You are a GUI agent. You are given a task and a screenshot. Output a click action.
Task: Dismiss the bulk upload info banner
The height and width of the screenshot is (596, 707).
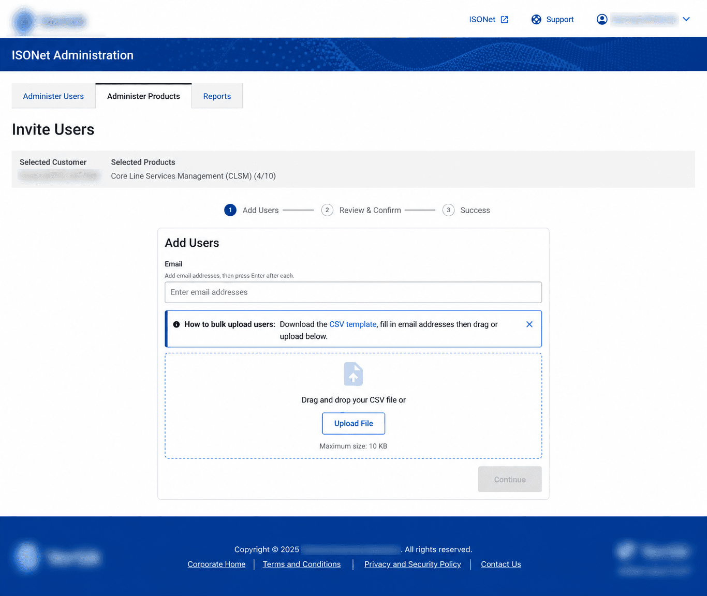(529, 324)
